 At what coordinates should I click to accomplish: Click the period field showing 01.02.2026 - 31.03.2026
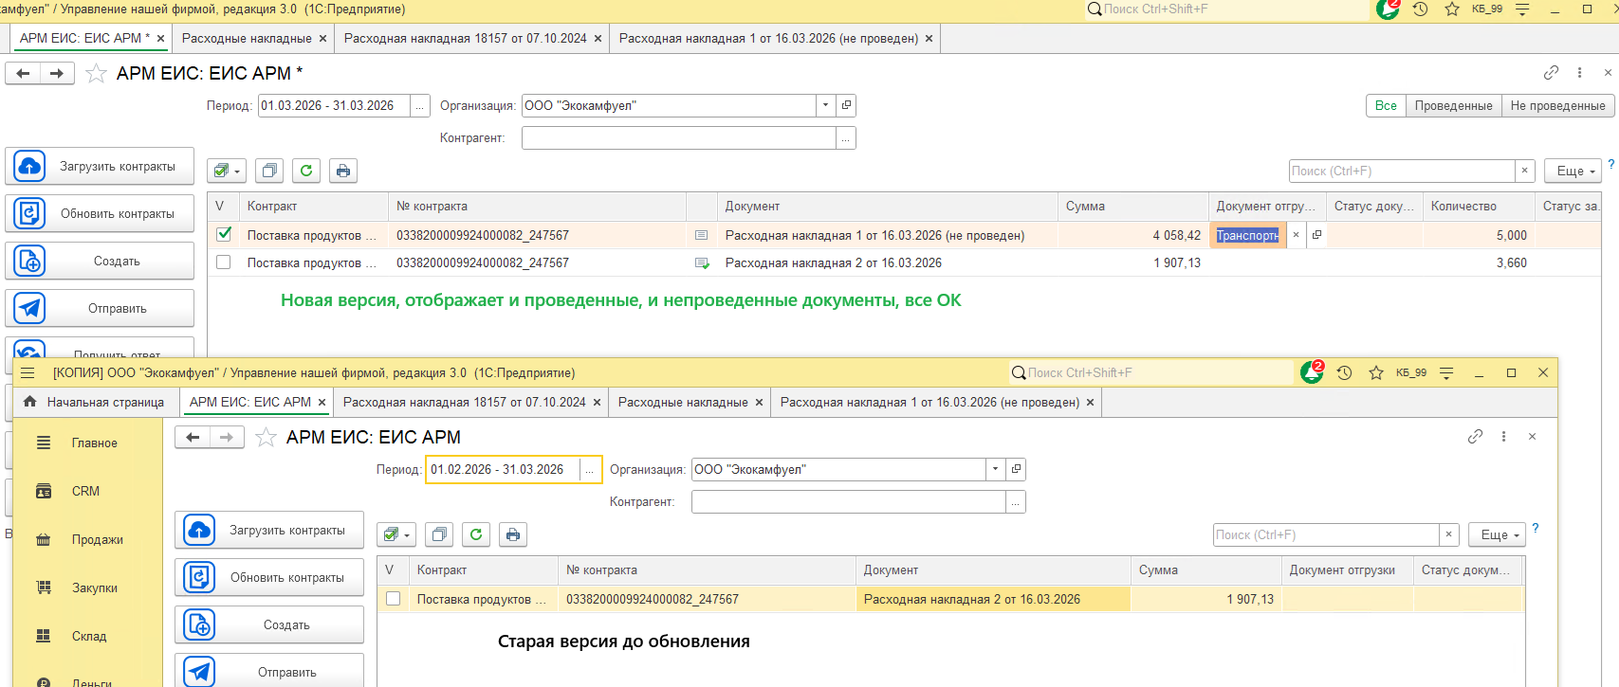click(502, 470)
